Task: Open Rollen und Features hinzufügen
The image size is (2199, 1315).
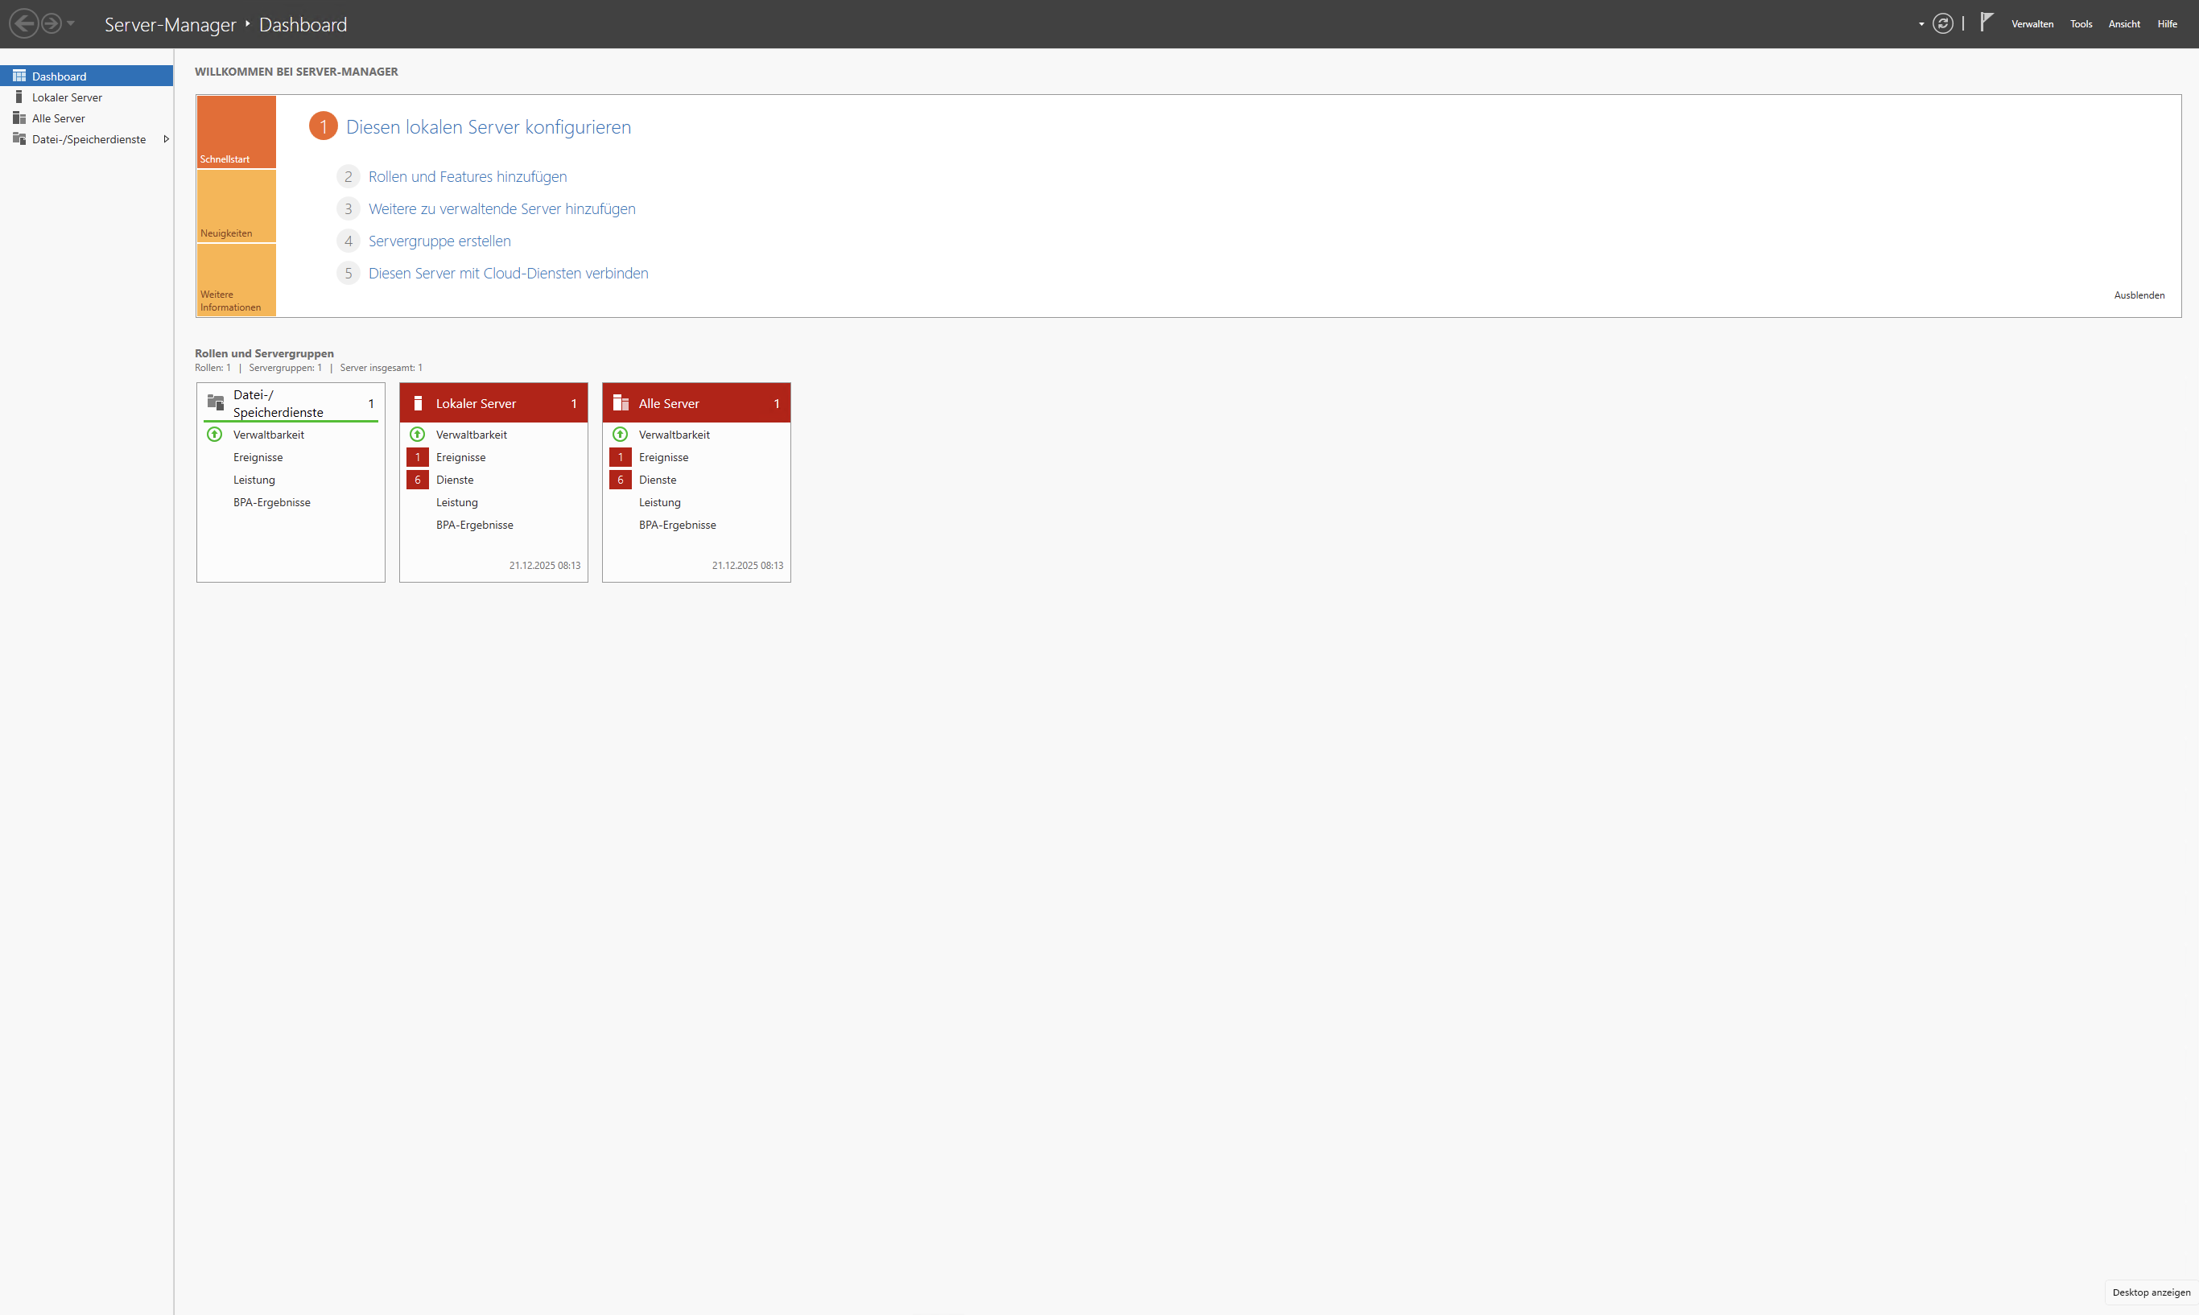Action: point(467,176)
